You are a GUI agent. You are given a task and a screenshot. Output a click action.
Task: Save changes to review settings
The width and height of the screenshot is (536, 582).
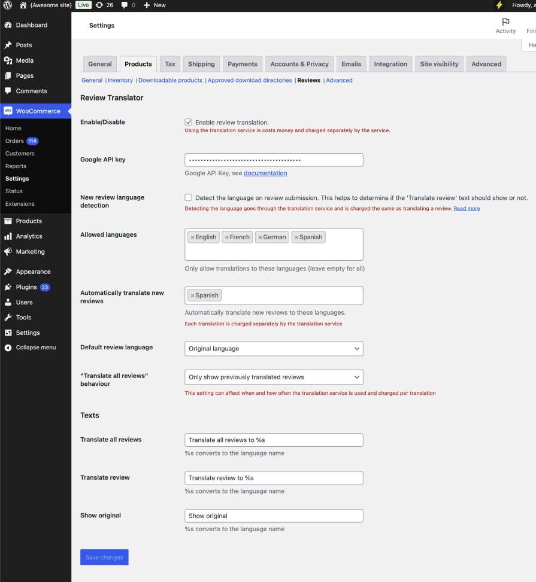pos(104,557)
